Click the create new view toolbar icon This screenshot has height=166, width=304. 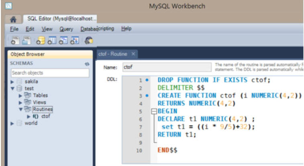click(63, 40)
